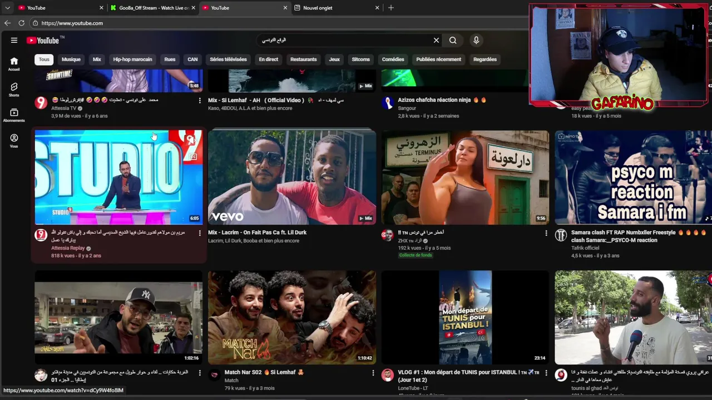Select the Regardées chip

484,59
